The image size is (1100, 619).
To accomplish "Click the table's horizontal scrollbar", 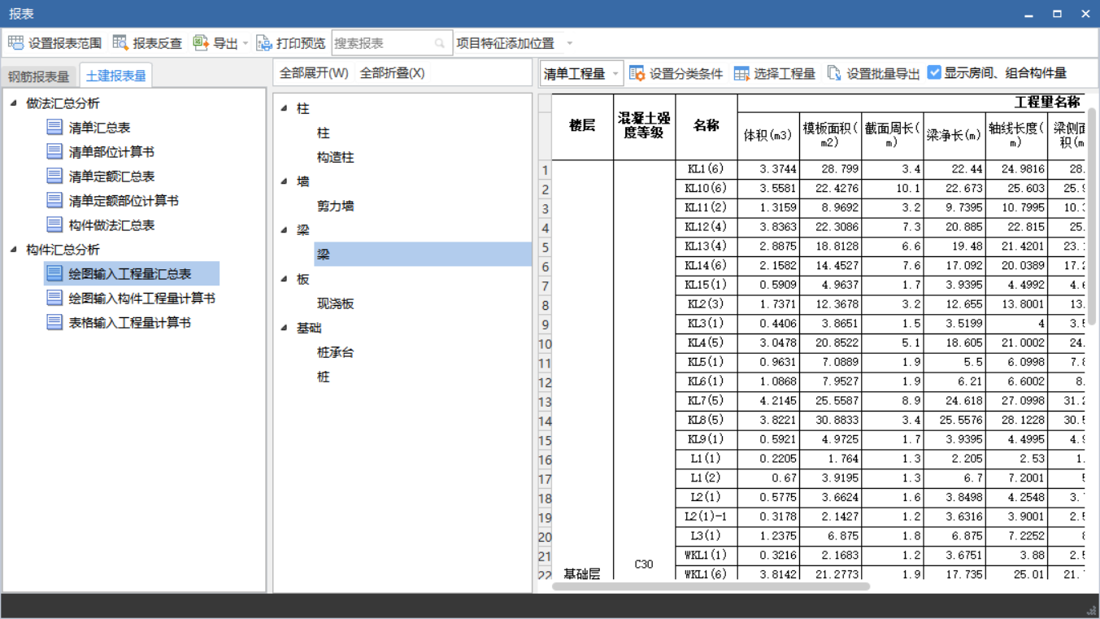I will tap(711, 586).
